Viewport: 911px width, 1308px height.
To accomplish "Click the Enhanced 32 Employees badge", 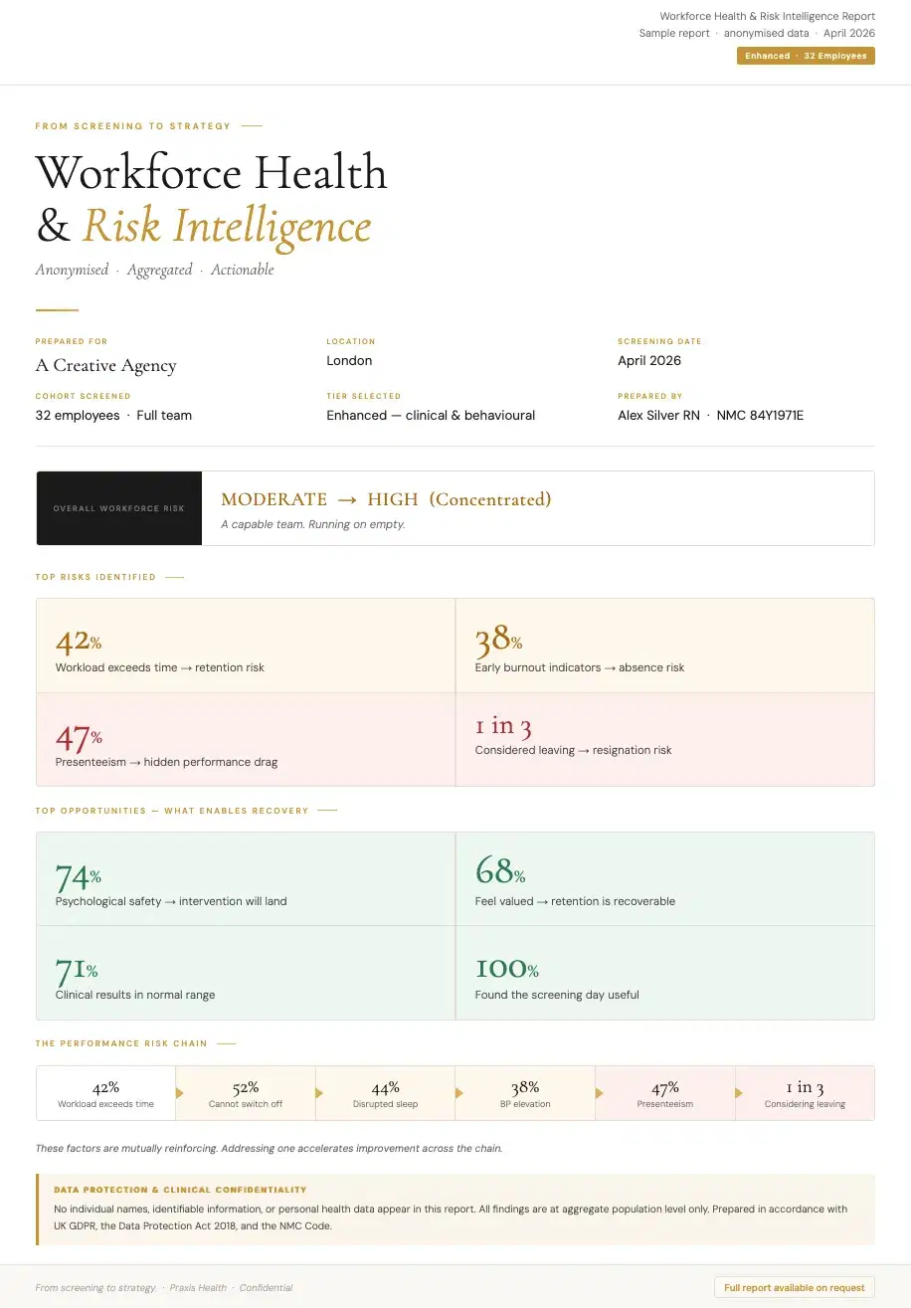I will tap(806, 56).
